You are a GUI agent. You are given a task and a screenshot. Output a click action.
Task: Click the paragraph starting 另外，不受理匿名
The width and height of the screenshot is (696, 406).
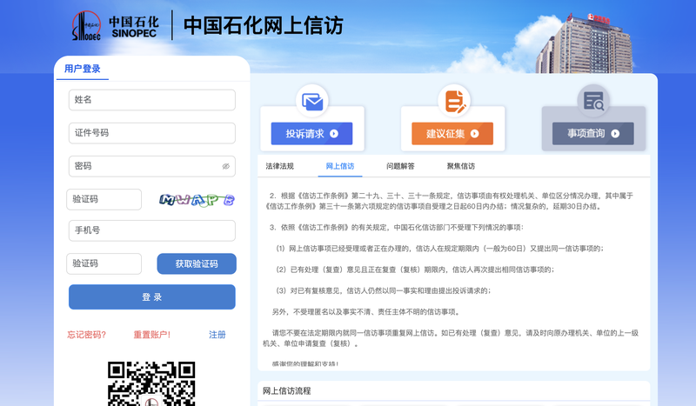(x=366, y=312)
